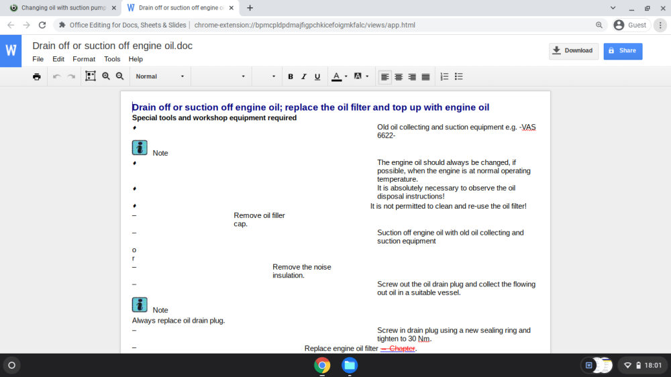
Task: Click the red Chapter link text
Action: 398,348
